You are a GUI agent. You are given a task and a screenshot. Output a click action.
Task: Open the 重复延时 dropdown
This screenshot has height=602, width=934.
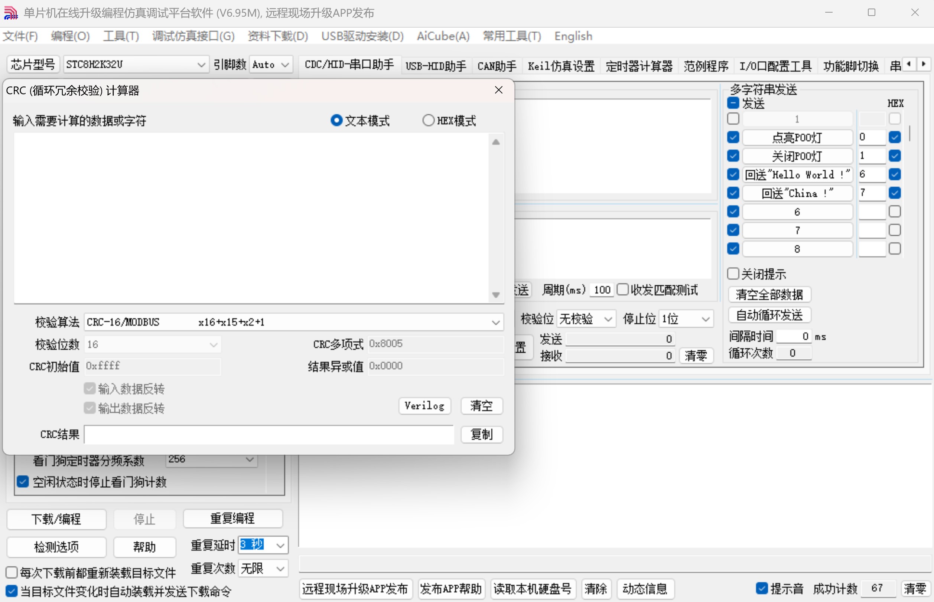pyautogui.click(x=280, y=545)
